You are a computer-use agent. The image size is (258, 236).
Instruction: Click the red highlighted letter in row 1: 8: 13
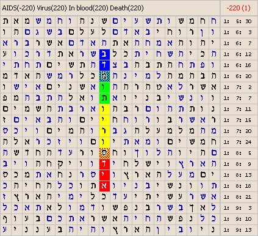[x=104, y=175]
